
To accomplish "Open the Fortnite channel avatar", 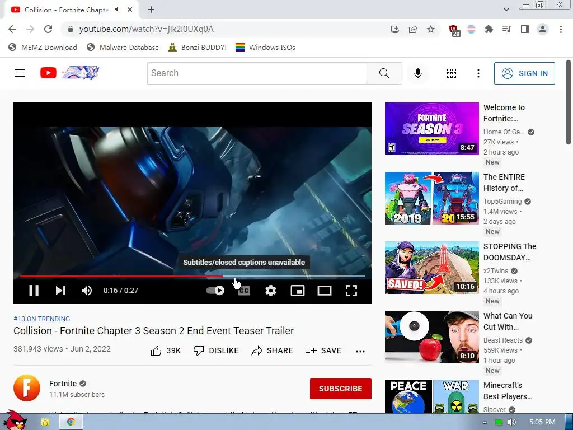I will click(27, 388).
